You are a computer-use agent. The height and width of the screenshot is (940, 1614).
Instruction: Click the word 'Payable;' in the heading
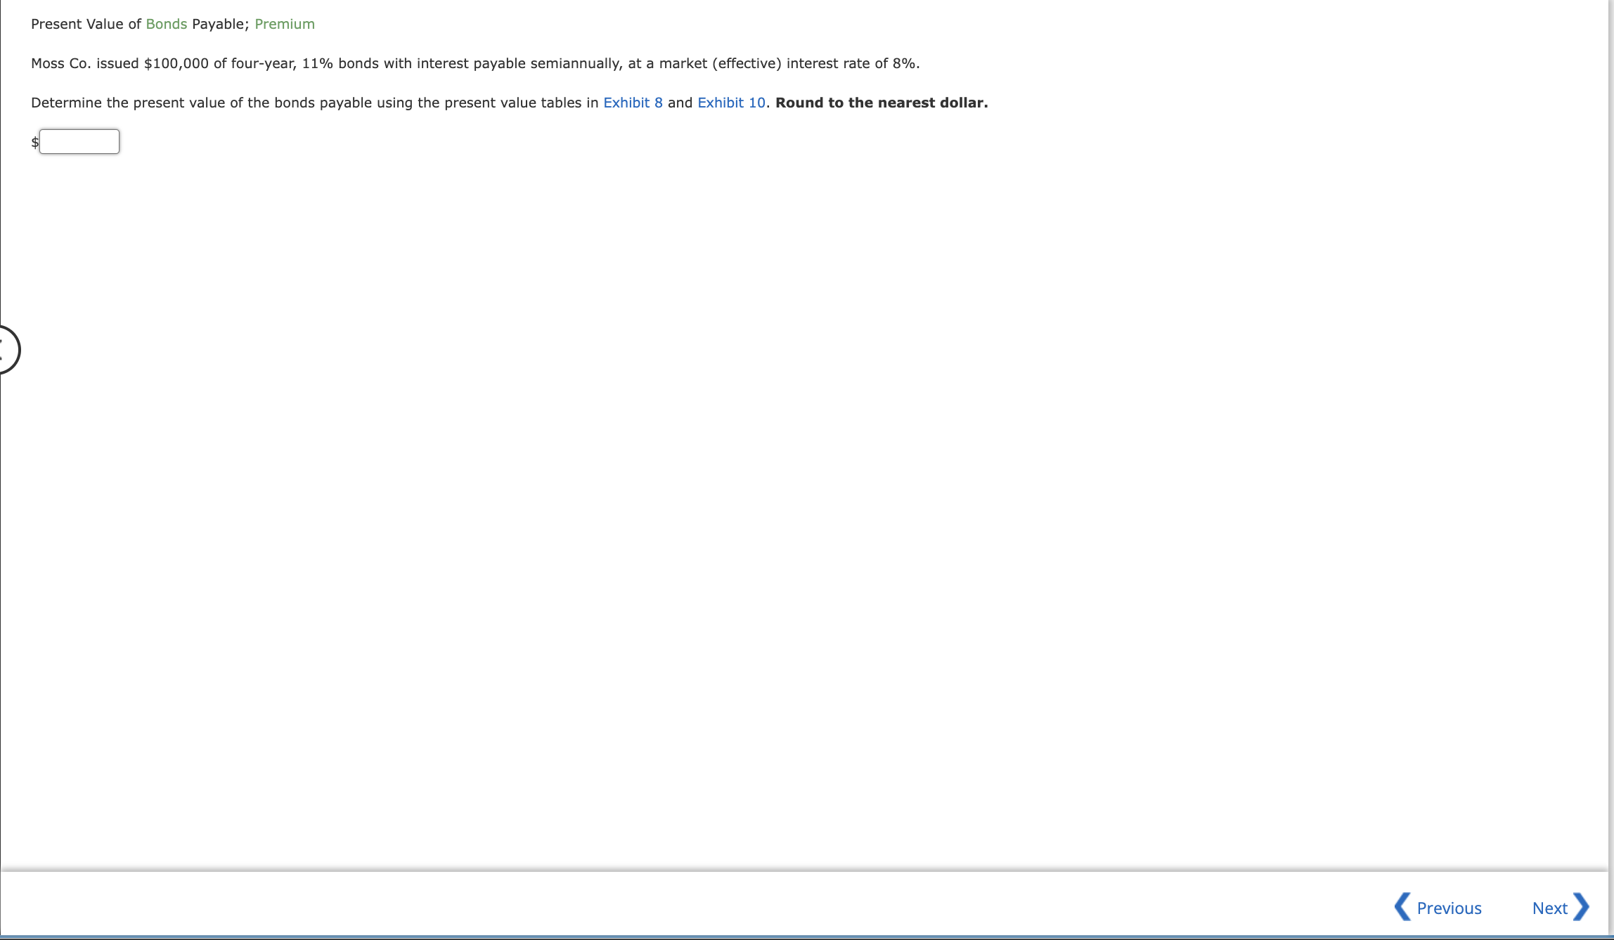point(220,24)
